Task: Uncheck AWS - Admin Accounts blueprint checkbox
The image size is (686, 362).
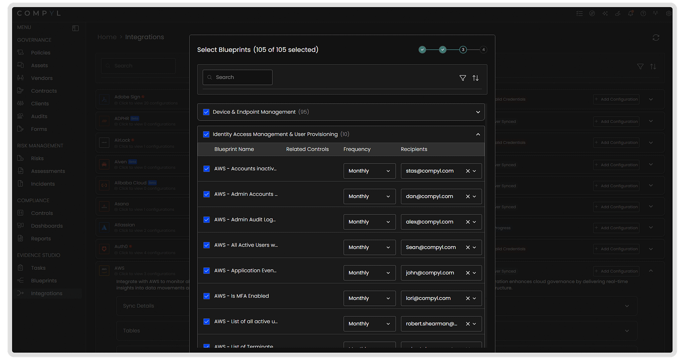Action: 207,194
